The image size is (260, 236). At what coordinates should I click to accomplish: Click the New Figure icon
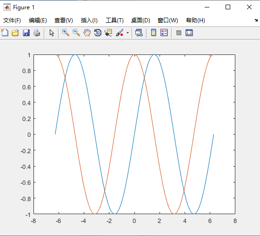[5, 33]
